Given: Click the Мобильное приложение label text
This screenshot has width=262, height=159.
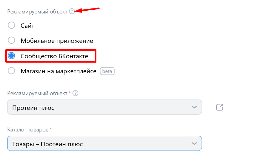Looking at the screenshot, I should coord(57,41).
